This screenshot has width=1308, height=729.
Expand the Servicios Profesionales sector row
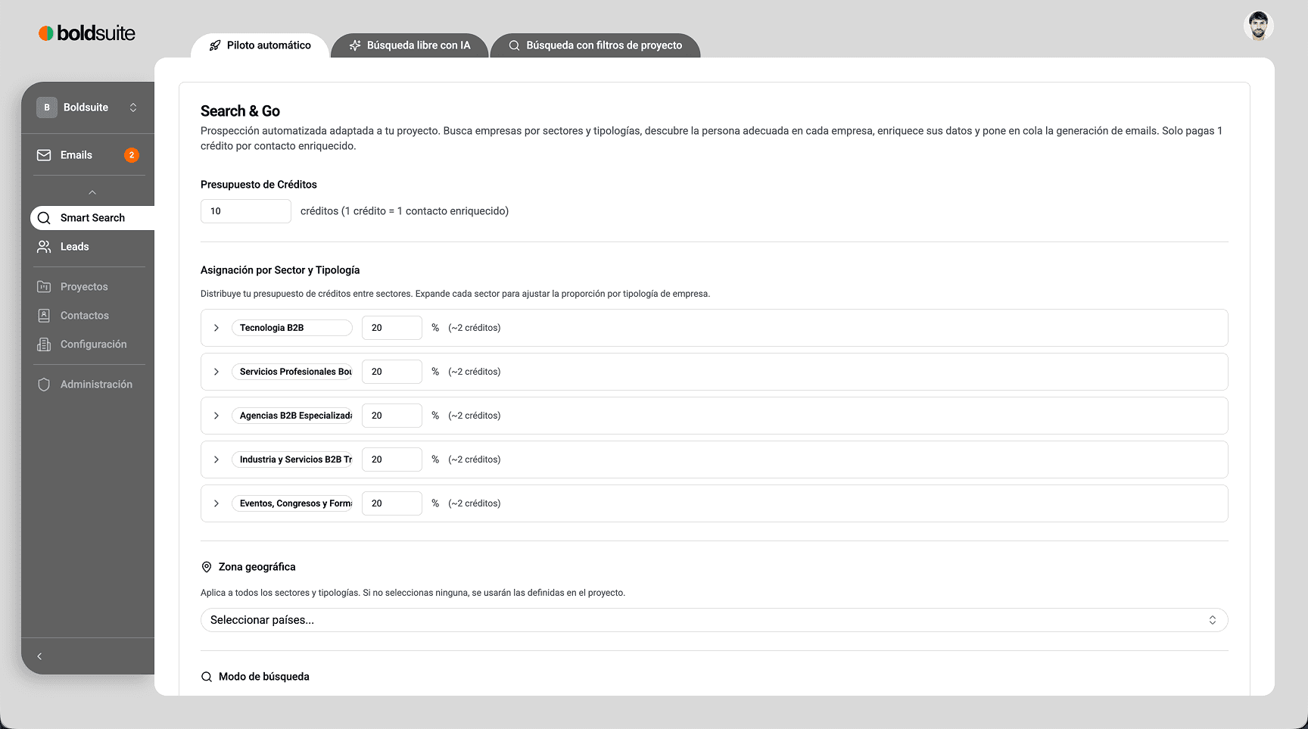(216, 372)
